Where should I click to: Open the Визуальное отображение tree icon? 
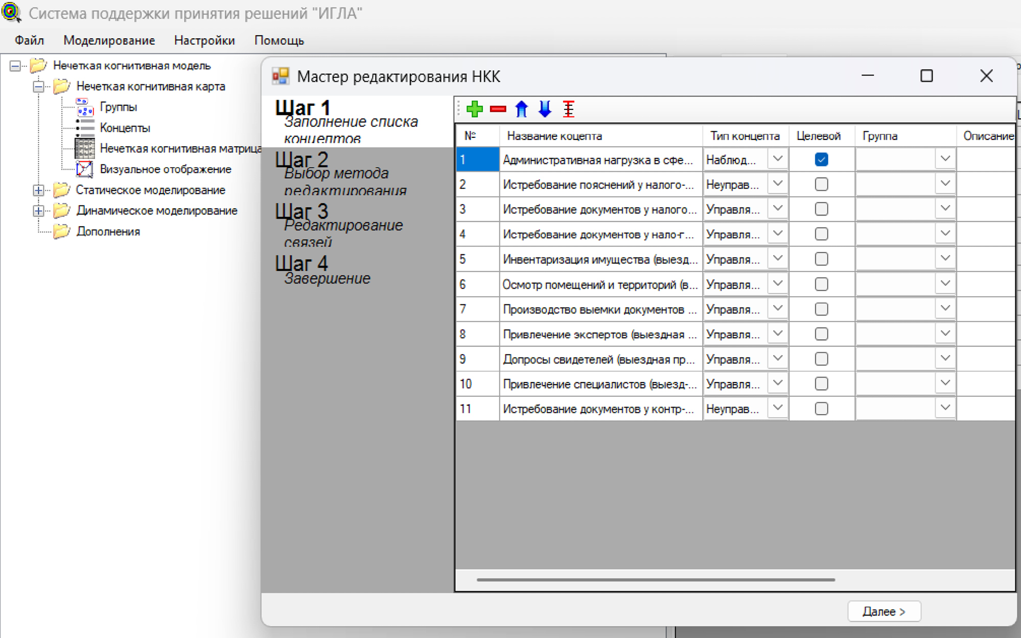[x=84, y=169]
